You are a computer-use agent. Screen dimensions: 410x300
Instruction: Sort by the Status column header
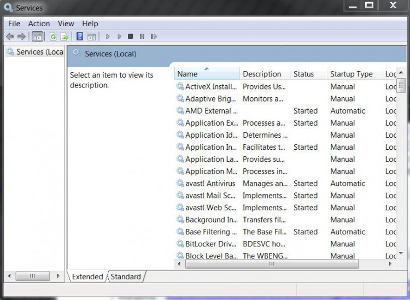click(308, 74)
